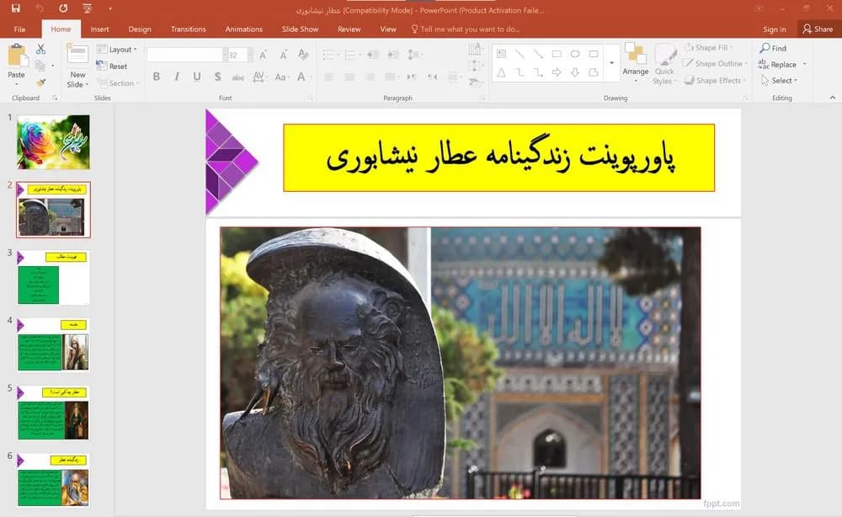Image resolution: width=842 pixels, height=517 pixels.
Task: Open the File menu
Action: [20, 29]
